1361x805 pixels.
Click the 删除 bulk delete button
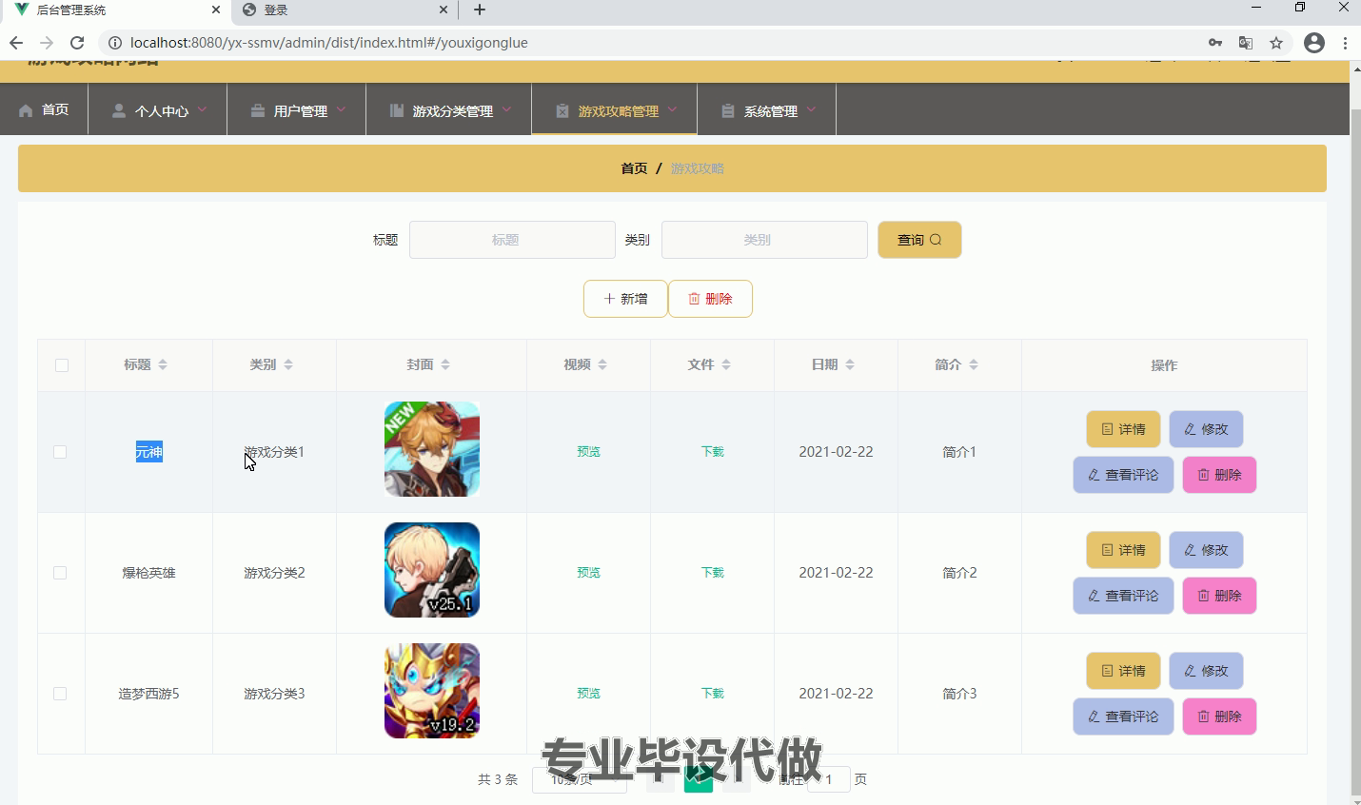(x=710, y=299)
